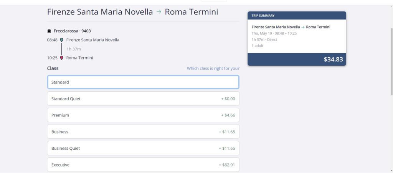Screen dimensions: 393x173
Task: Click the vertical page scrollbar
Action: 391,61
